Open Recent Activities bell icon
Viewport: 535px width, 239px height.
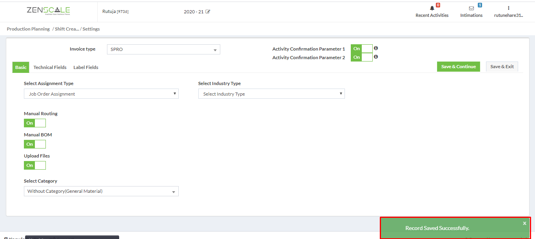coord(432,8)
